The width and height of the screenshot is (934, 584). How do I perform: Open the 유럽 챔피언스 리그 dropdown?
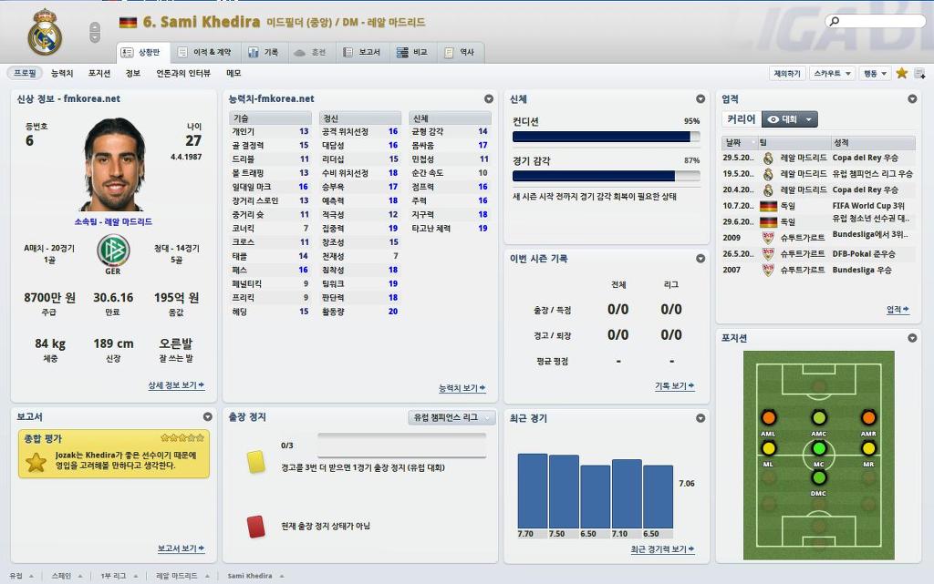pyautogui.click(x=451, y=417)
